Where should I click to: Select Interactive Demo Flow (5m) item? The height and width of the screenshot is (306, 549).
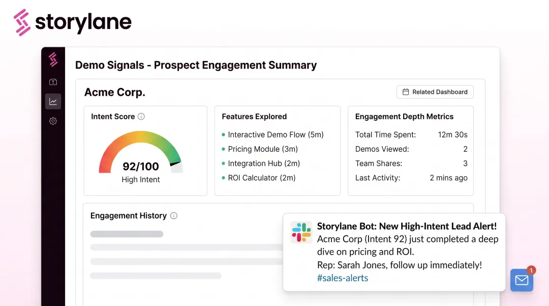273,134
